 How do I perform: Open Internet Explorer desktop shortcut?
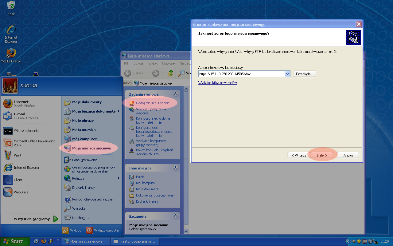11,34
